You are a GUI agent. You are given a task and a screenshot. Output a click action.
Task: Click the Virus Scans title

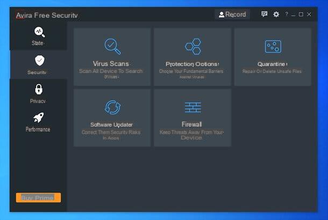tap(111, 63)
